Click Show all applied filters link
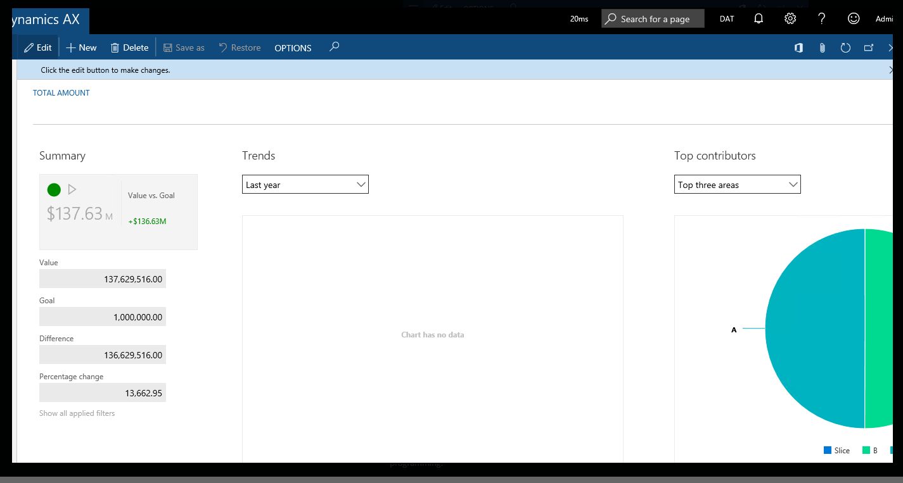This screenshot has width=903, height=483. (77, 413)
